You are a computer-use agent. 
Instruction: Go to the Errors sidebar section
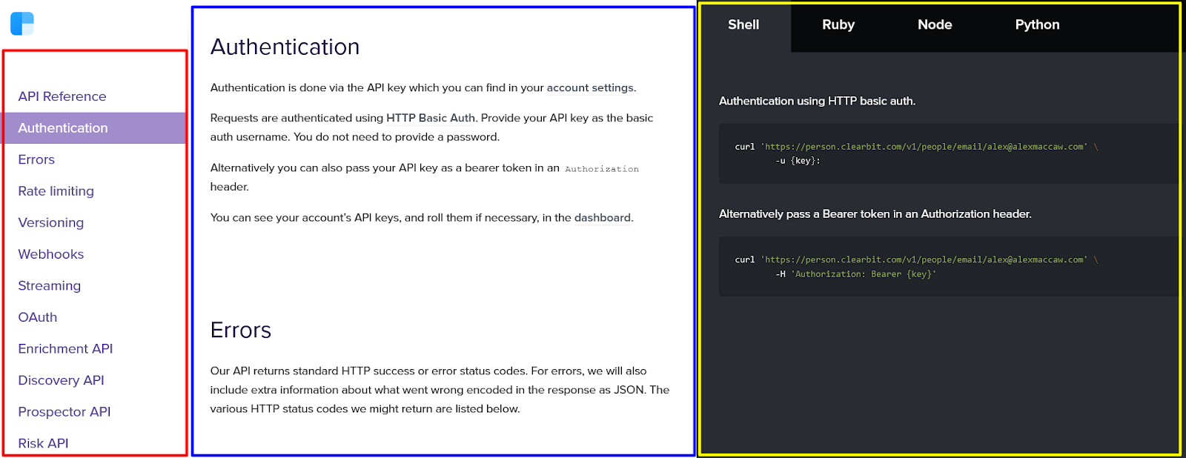point(36,159)
